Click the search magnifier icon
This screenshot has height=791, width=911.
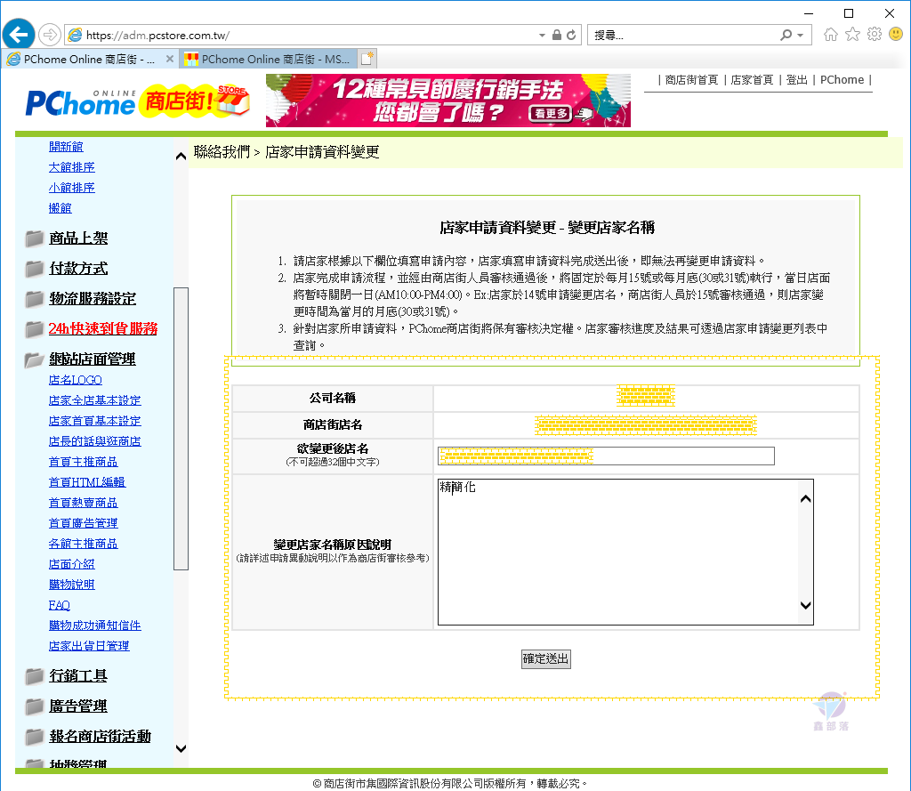[x=786, y=35]
